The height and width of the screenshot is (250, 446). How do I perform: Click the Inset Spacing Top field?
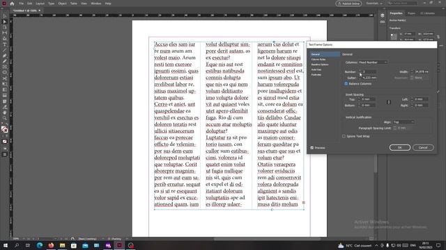coord(369,99)
